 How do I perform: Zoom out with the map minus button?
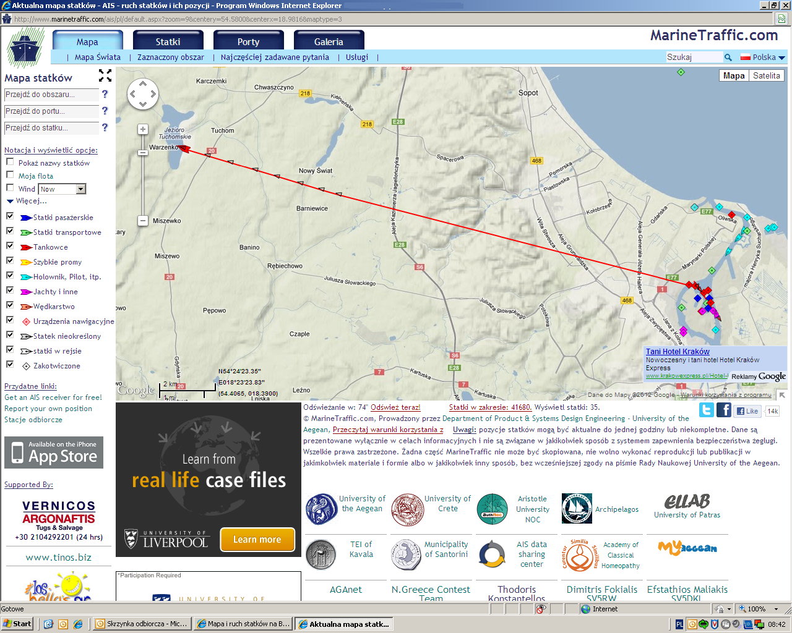pyautogui.click(x=143, y=220)
